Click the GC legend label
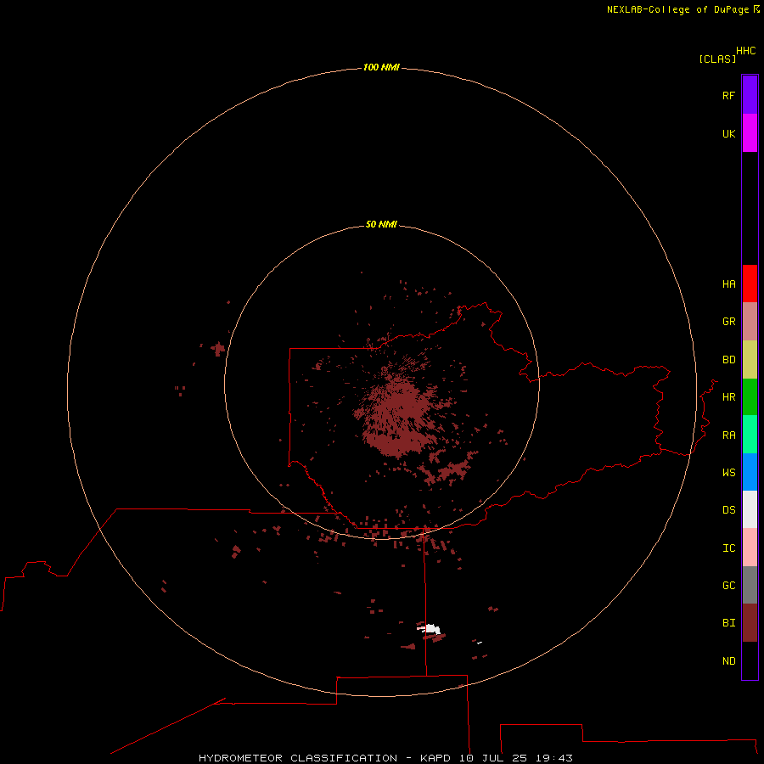 click(728, 586)
